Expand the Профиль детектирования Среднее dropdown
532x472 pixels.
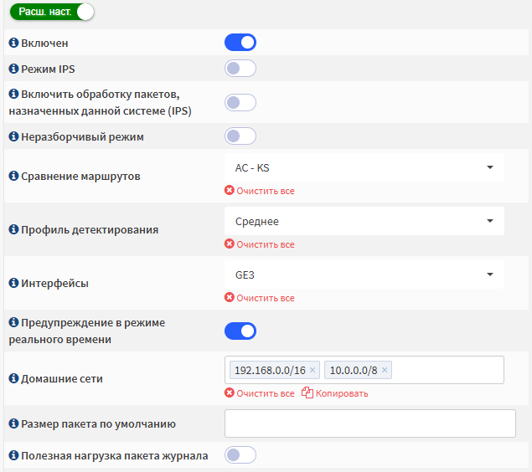tap(364, 221)
